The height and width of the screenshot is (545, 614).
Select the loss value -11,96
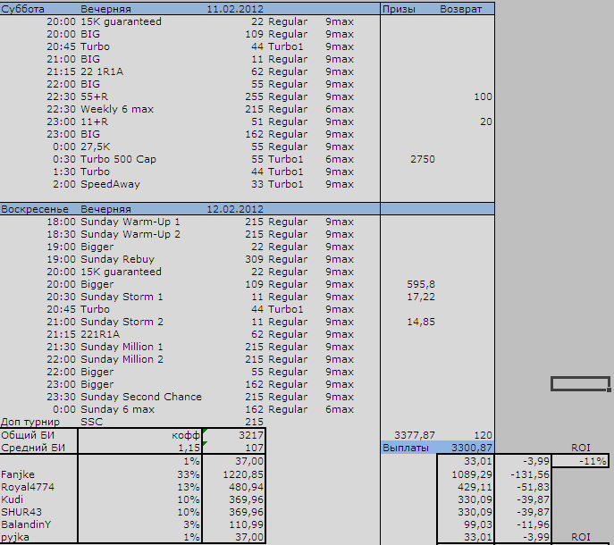tap(533, 524)
